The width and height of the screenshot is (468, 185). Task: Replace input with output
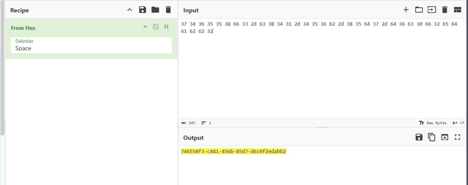point(444,137)
